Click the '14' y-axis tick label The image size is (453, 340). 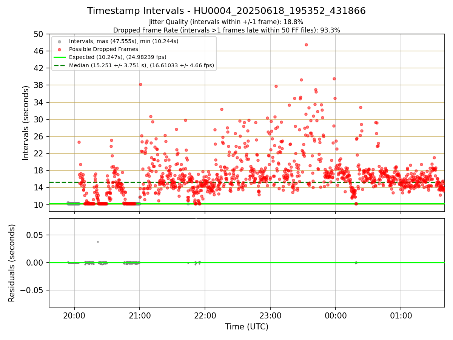[x=39, y=188]
